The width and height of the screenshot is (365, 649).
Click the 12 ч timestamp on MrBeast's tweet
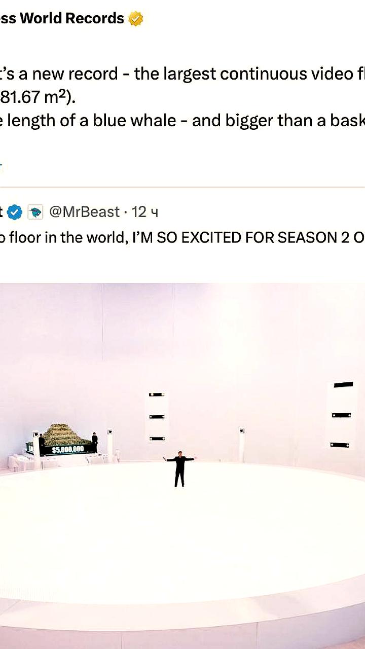tap(145, 212)
